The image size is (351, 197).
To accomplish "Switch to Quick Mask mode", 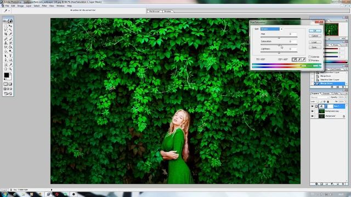I will (10, 84).
